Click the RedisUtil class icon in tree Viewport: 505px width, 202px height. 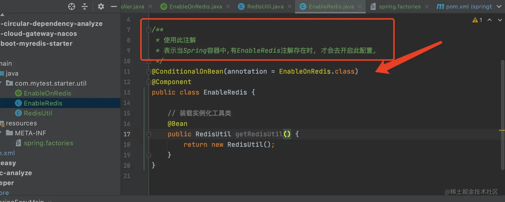point(18,113)
